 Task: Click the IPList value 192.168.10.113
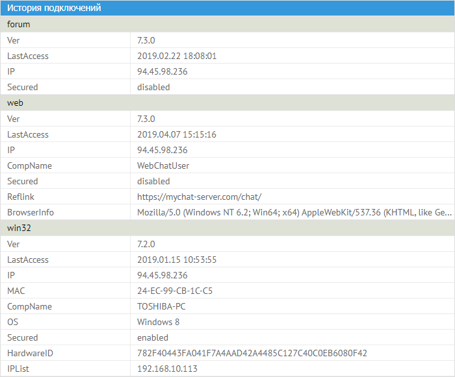[167, 369]
